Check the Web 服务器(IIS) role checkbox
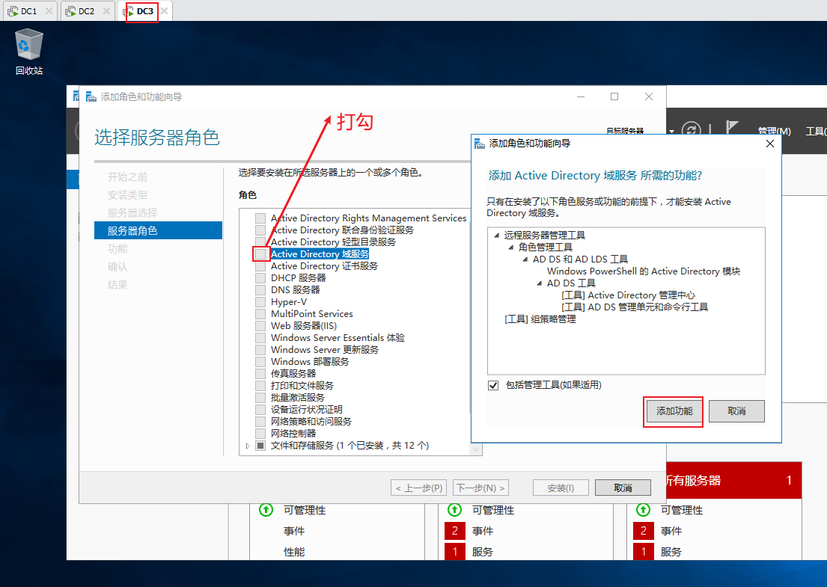 pyautogui.click(x=260, y=325)
